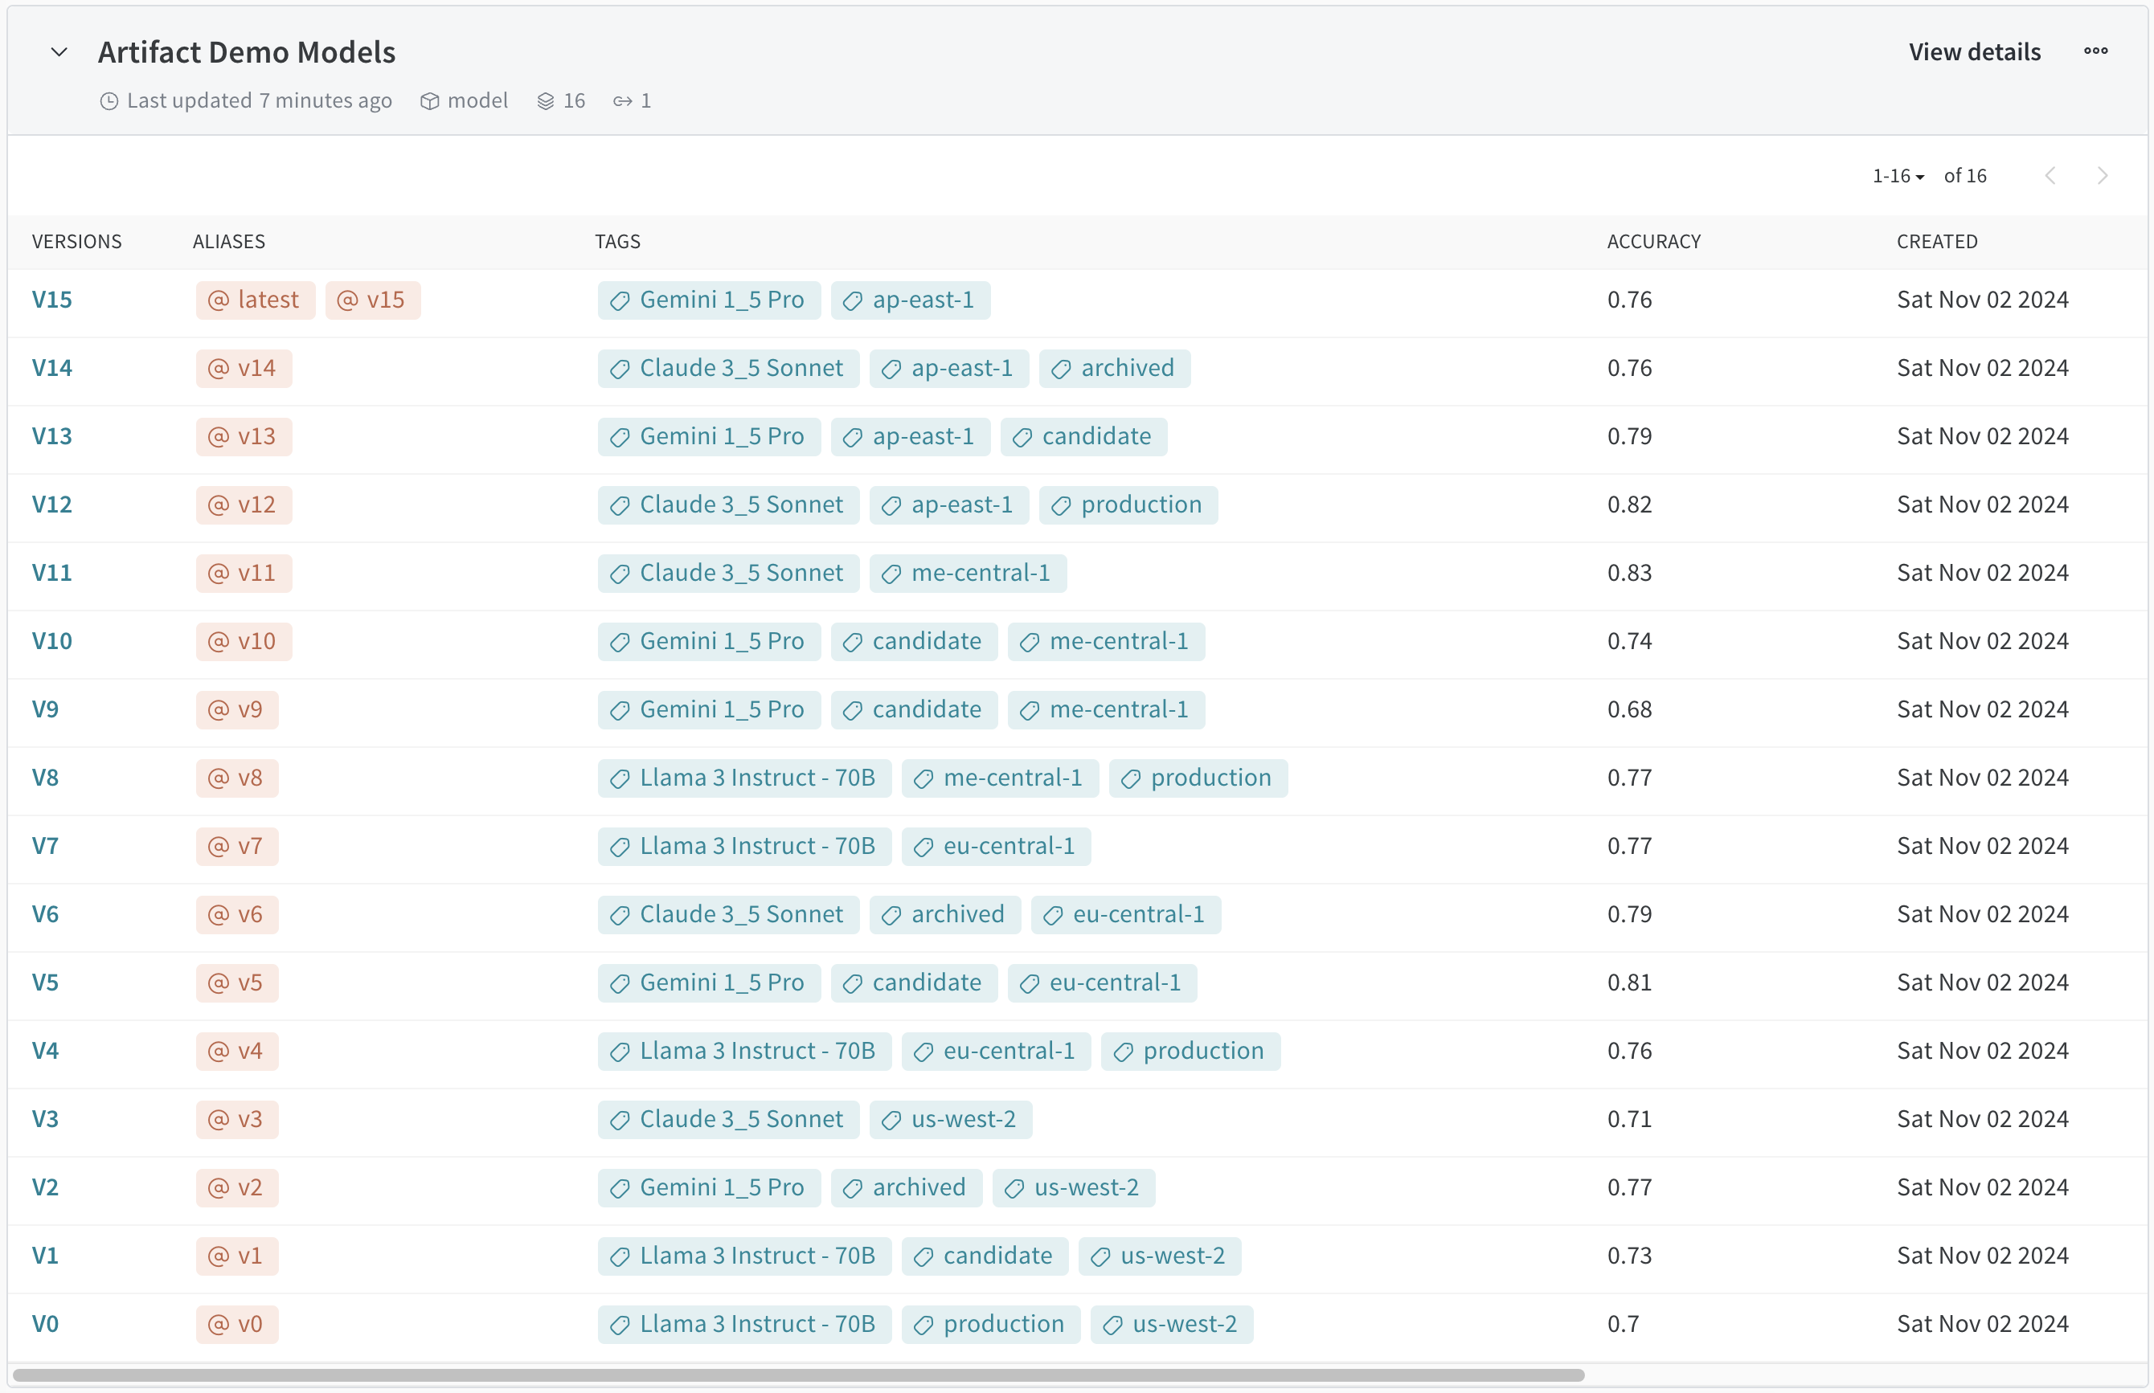
Task: Click the us-west-2 tag on V1
Action: [1159, 1256]
